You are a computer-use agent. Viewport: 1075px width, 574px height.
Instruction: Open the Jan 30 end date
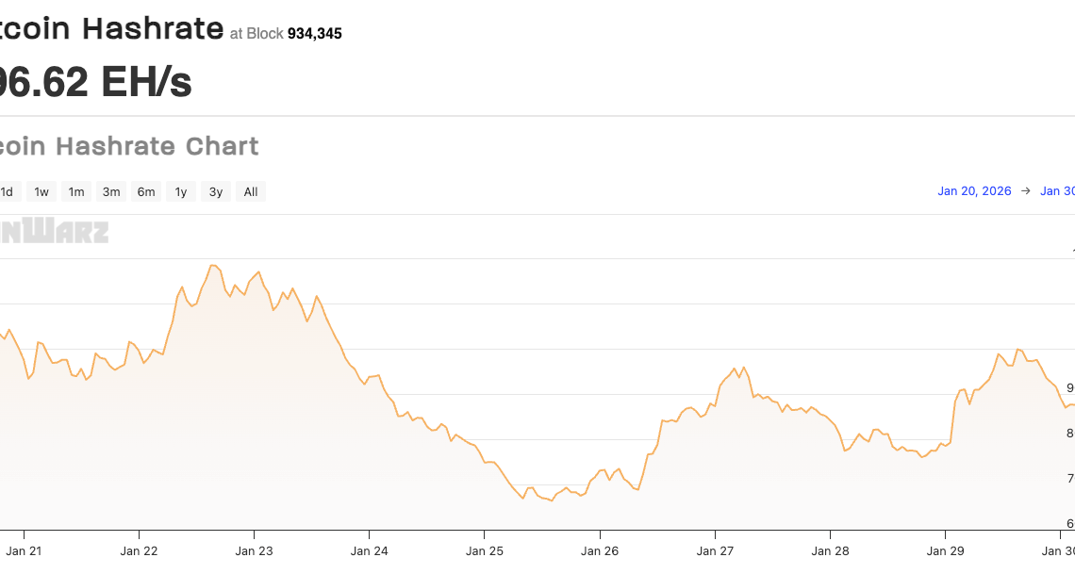(1057, 191)
